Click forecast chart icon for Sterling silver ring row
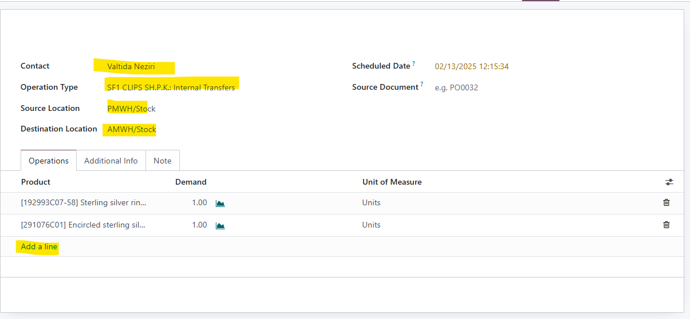The height and width of the screenshot is (319, 690). point(220,203)
